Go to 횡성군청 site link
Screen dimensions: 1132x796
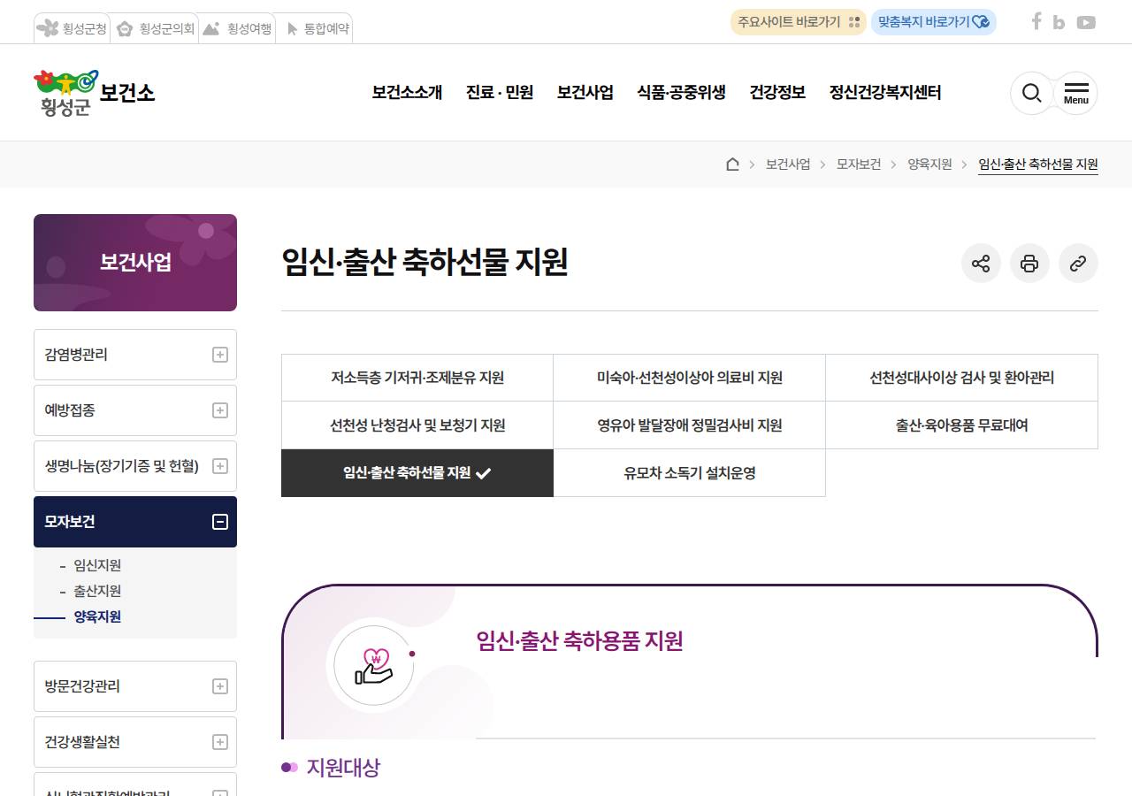click(72, 28)
